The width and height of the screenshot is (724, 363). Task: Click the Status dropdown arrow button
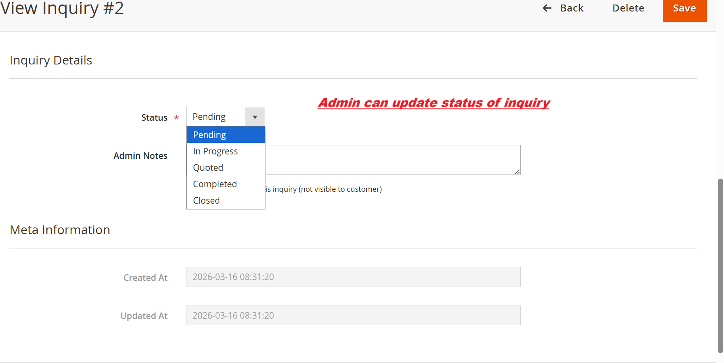[x=255, y=117]
